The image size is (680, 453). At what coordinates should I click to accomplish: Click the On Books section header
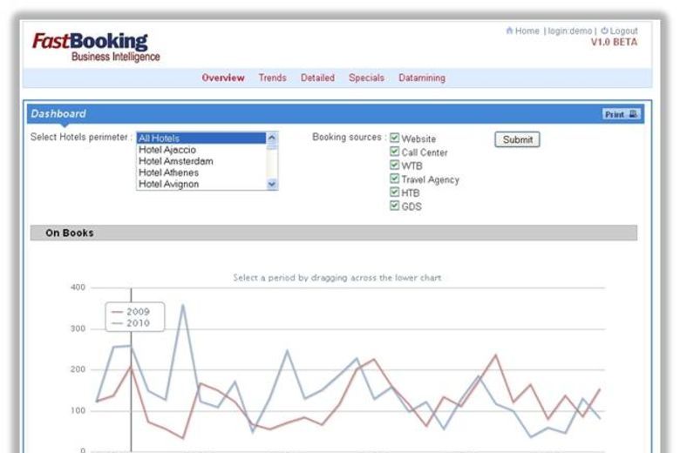pyautogui.click(x=334, y=233)
